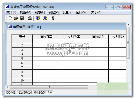Select the row 9 发射信令 cell

pos(117,76)
